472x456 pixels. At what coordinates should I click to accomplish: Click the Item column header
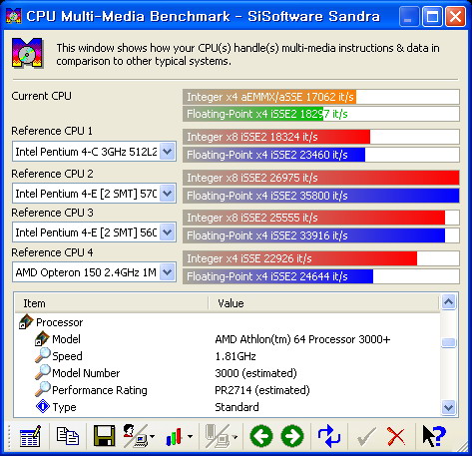pos(112,303)
